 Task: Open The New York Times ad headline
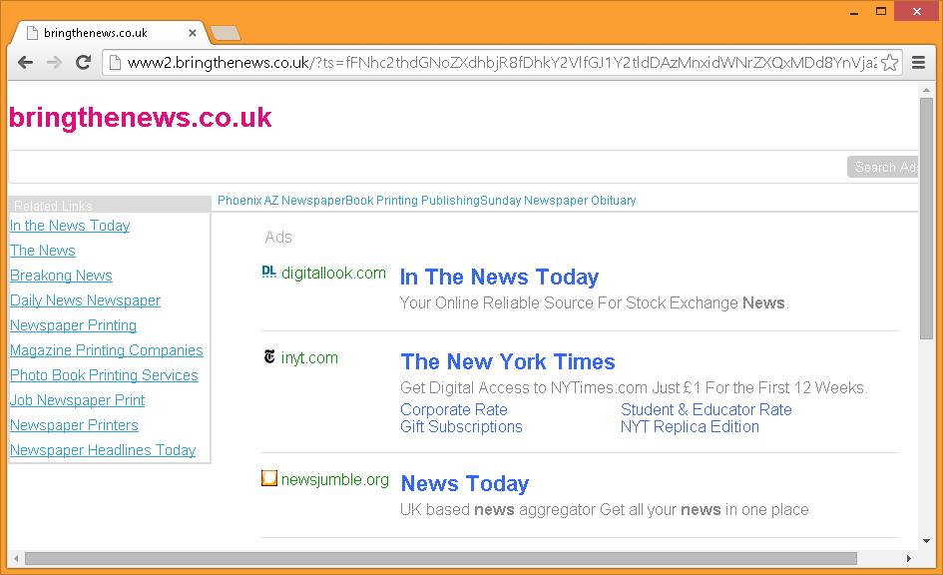pos(508,362)
